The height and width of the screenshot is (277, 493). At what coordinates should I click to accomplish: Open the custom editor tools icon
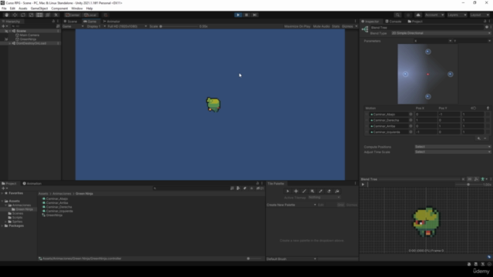[56, 15]
